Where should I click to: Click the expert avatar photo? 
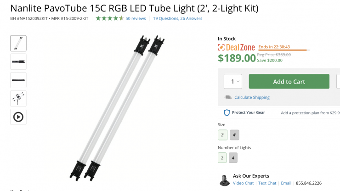coord(224,180)
